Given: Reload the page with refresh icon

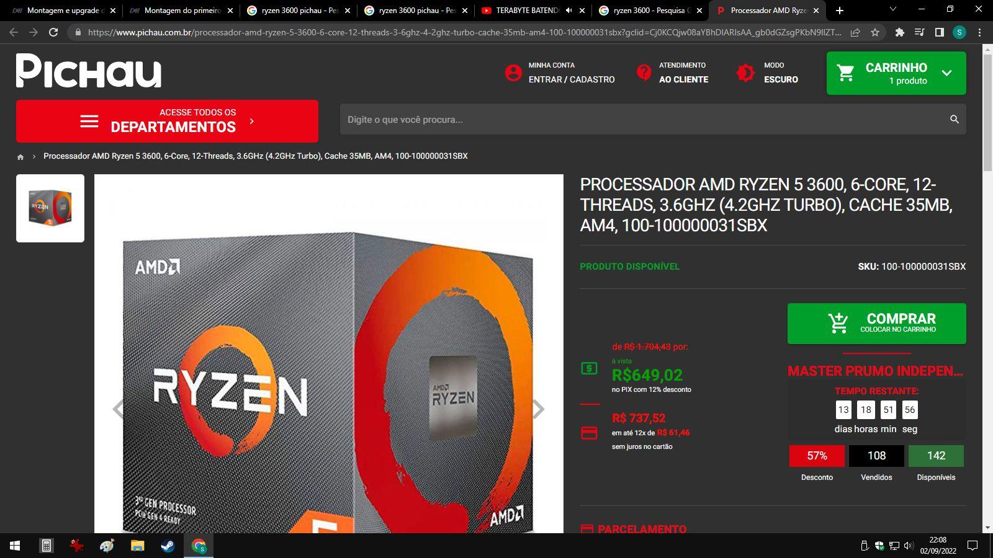Looking at the screenshot, I should pos(53,32).
